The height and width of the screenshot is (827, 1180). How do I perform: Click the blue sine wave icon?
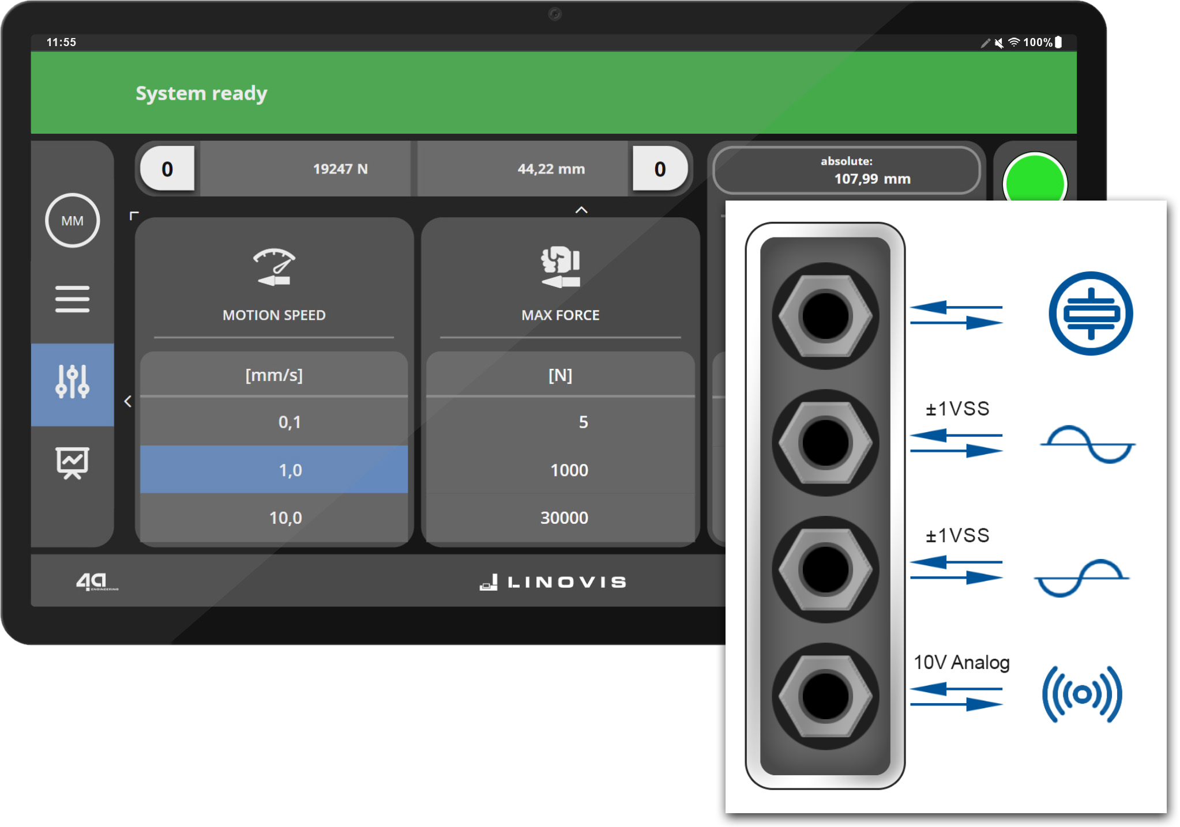[x=1087, y=444]
